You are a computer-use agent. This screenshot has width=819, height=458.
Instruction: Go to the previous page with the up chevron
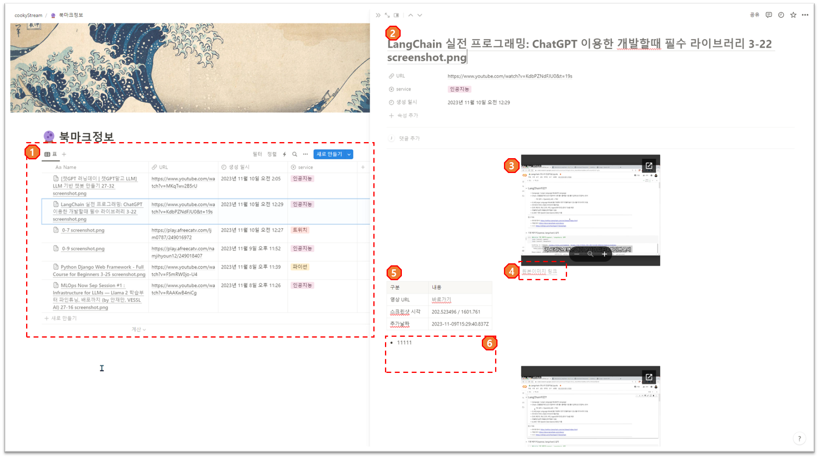click(410, 15)
